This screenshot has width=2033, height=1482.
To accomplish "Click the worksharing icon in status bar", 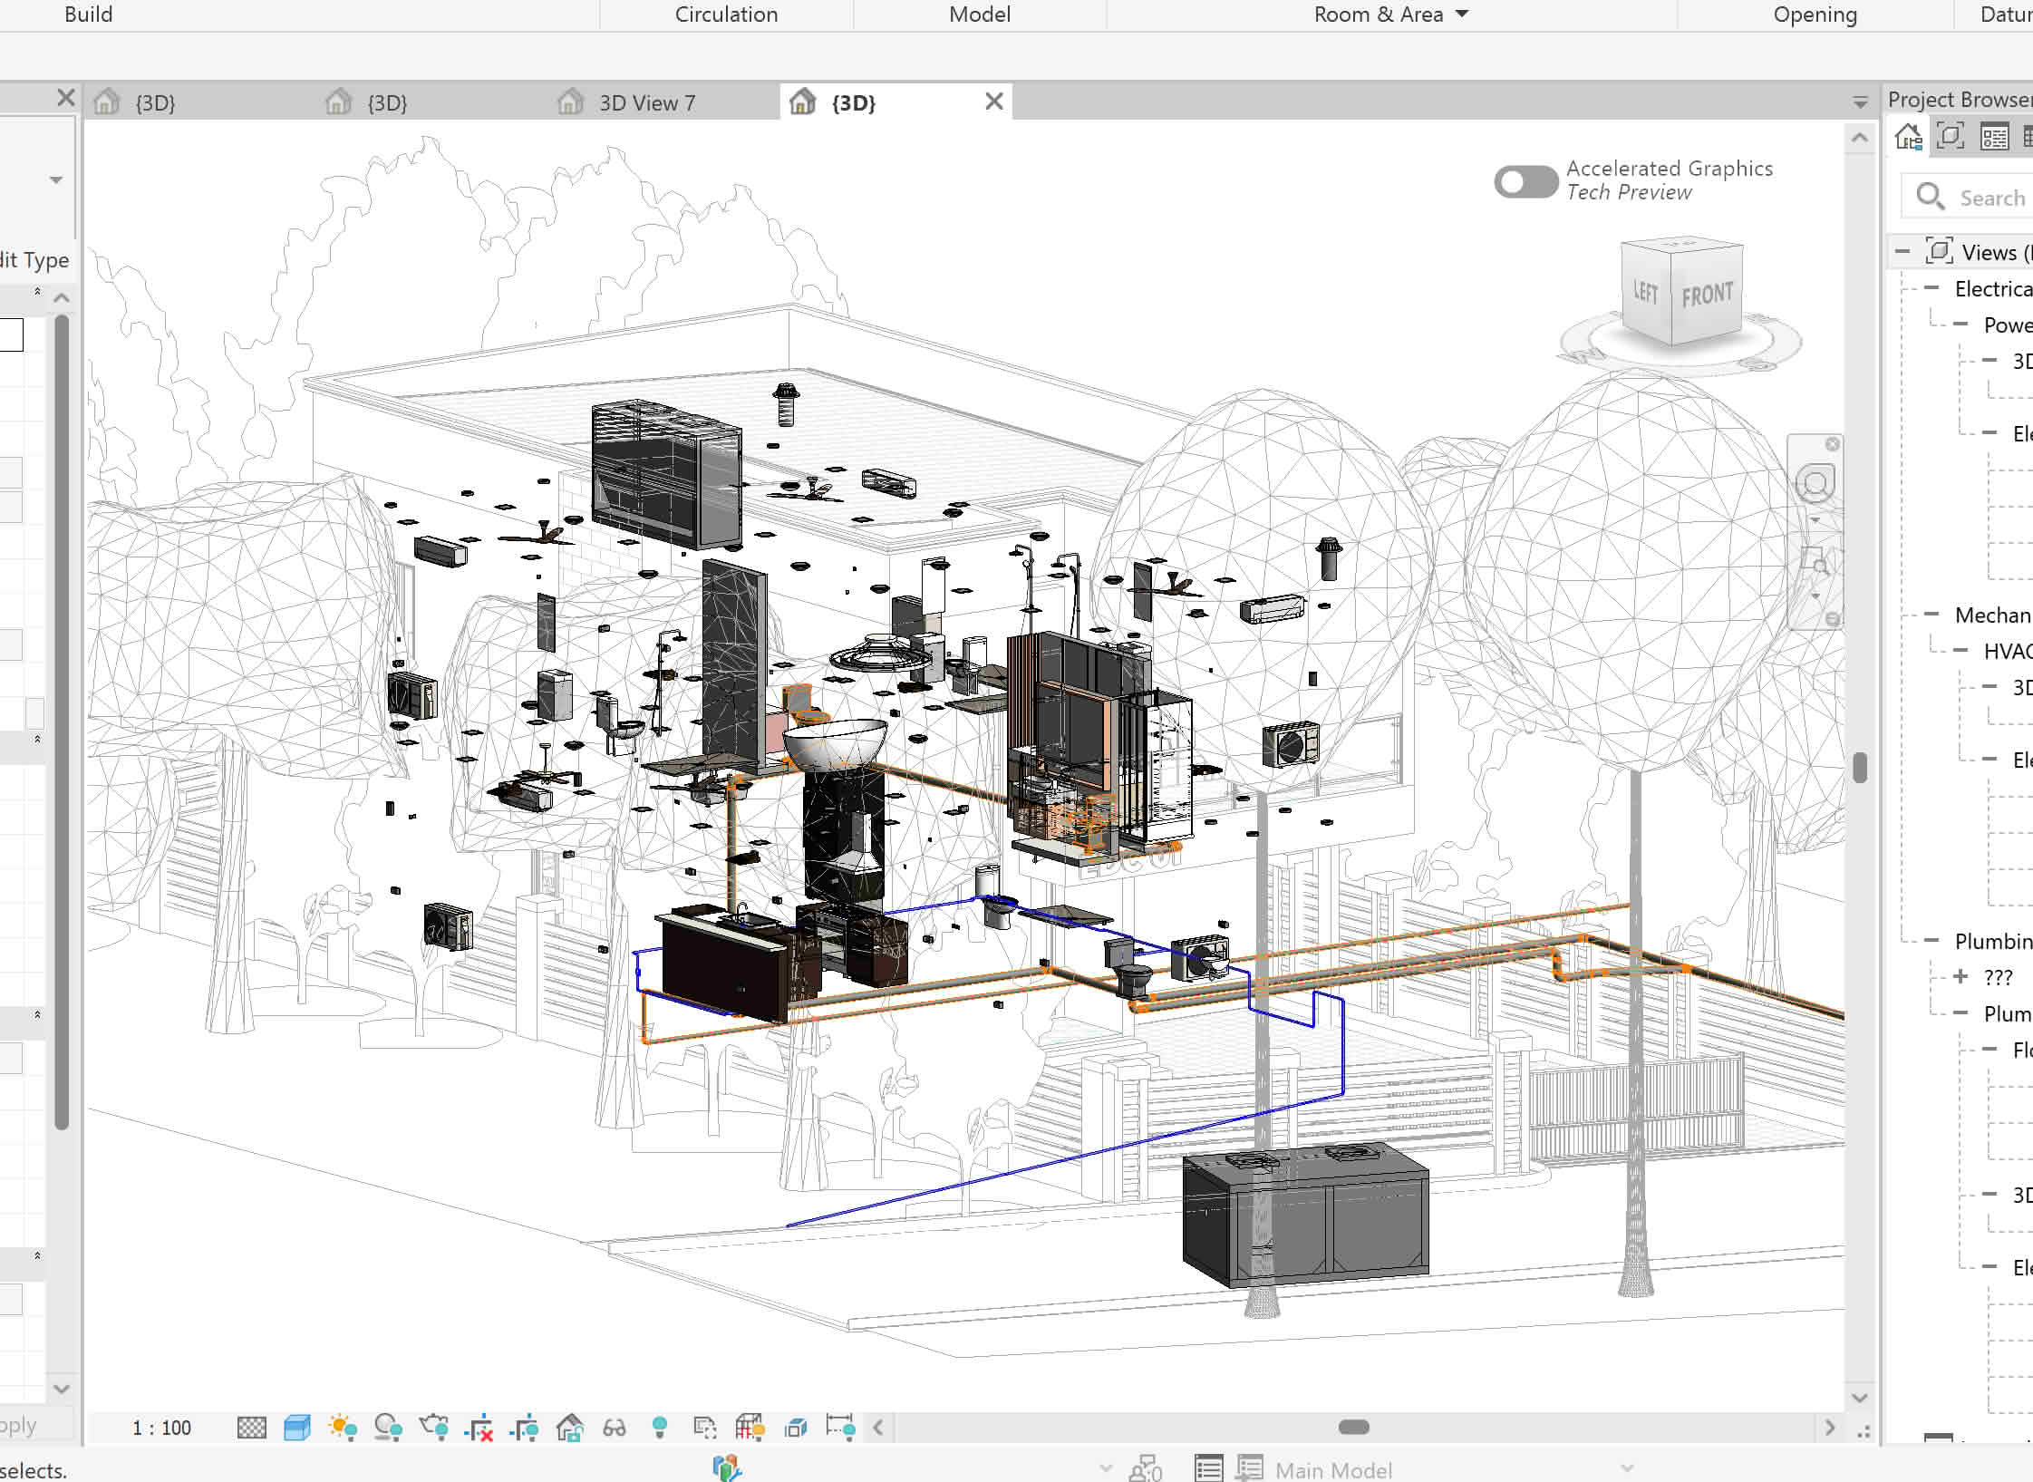I will tap(727, 1467).
